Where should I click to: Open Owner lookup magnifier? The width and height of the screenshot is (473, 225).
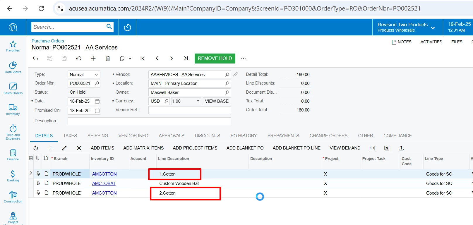coord(227,92)
